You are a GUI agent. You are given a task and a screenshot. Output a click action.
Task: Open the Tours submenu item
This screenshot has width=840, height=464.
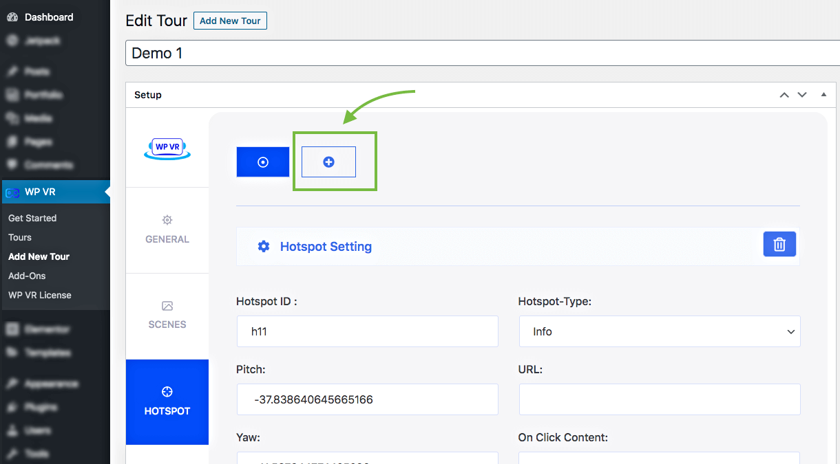coord(20,237)
